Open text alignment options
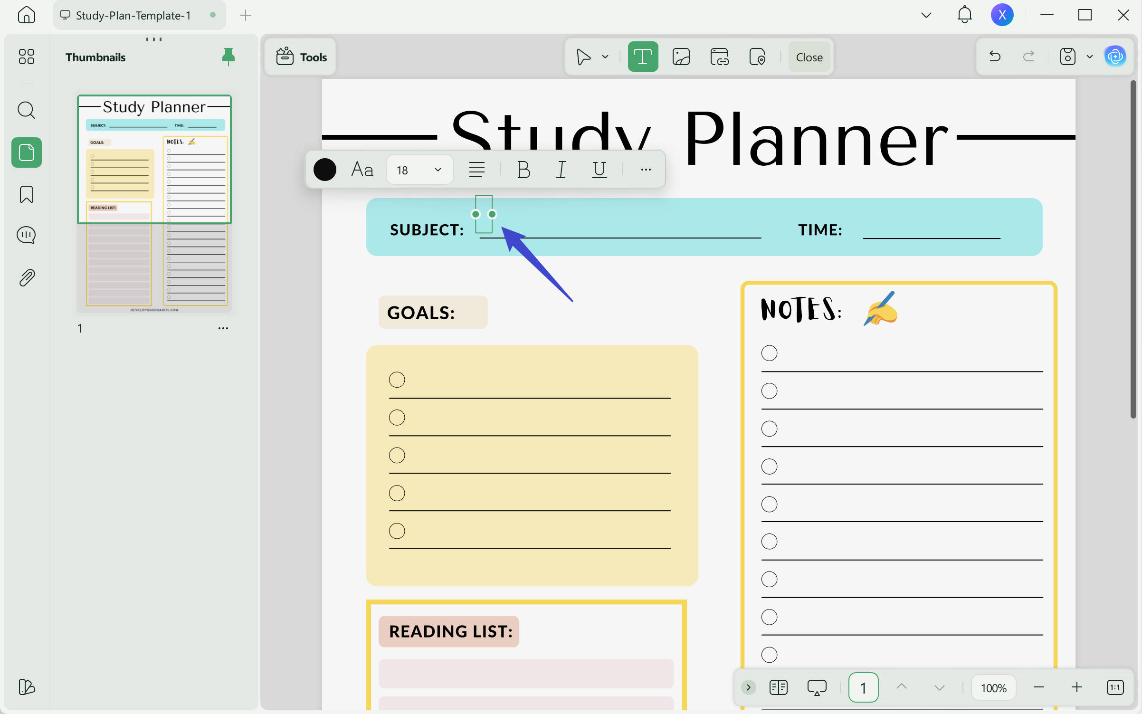The height and width of the screenshot is (714, 1142). tap(476, 170)
